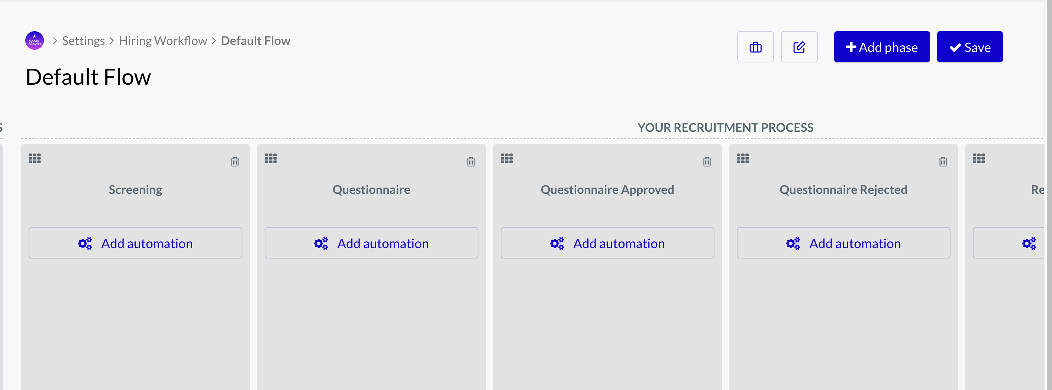
Task: Save the Default Flow
Action: coord(969,47)
